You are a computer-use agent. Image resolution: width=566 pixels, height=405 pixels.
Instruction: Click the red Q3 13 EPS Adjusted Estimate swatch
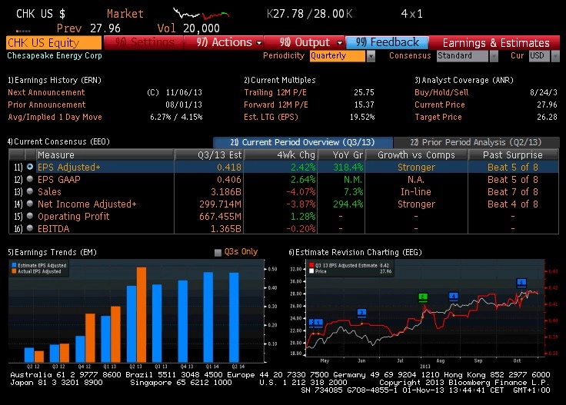pos(311,265)
